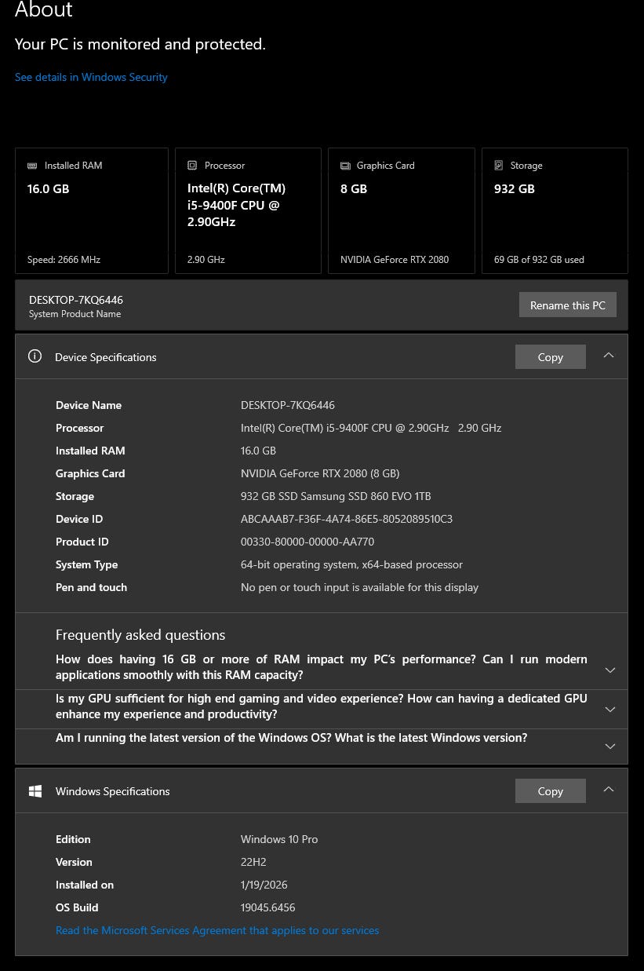Click the Device ID value ABCAAAB7-F36F
The width and height of the screenshot is (644, 971).
point(347,519)
